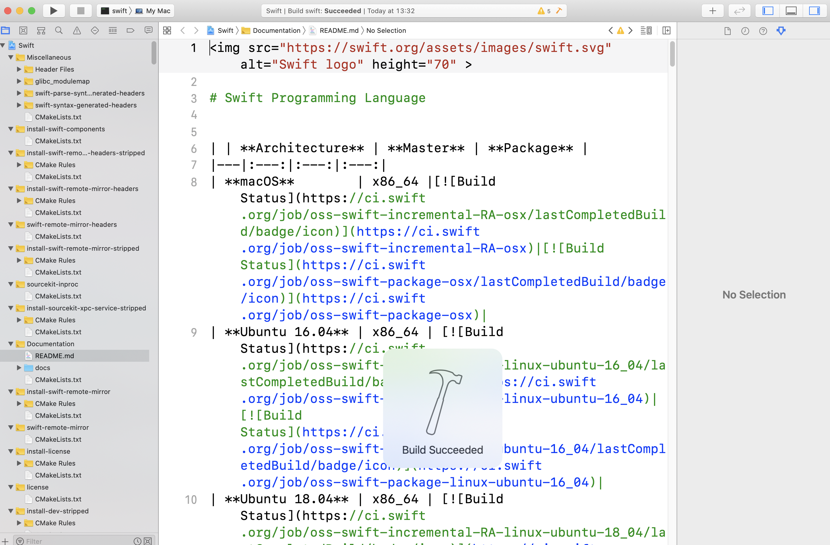This screenshot has height=545, width=830.
Task: Open the Source Control navigator
Action: (23, 31)
